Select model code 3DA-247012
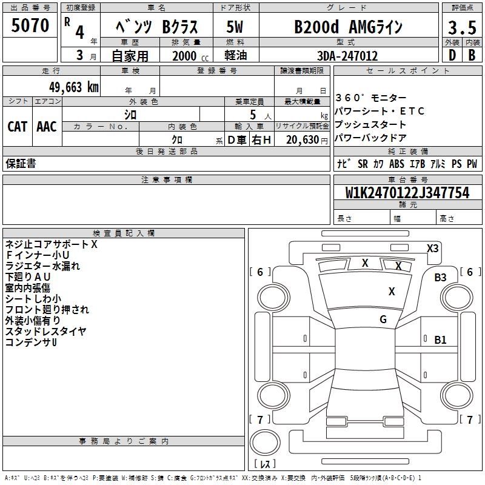485x485 pixels. (347, 56)
